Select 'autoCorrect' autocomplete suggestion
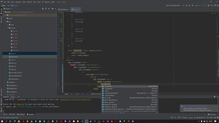This screenshot has width=219, height=123. pos(130,102)
